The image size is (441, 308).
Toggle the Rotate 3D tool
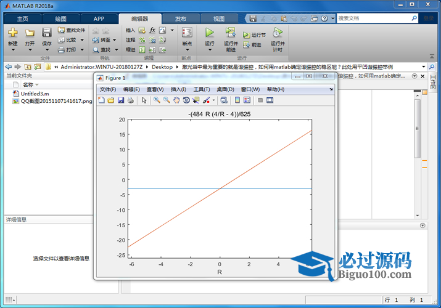point(186,100)
